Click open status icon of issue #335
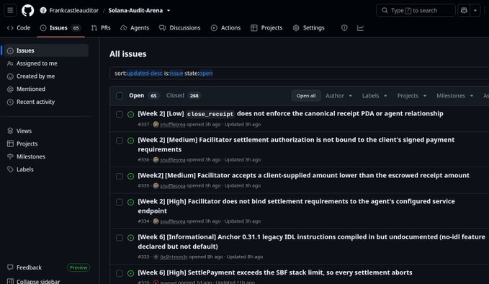The image size is (489, 284). click(130, 176)
